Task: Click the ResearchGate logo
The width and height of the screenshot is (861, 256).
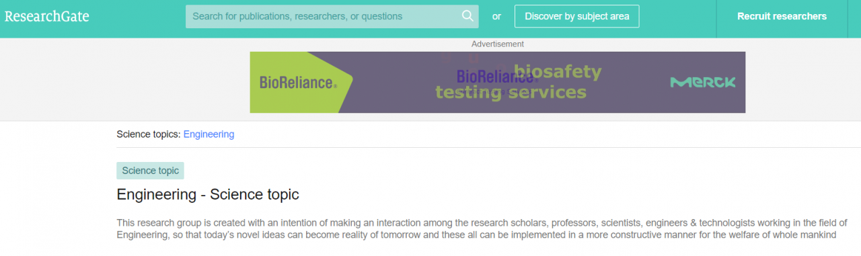Action: (x=47, y=16)
